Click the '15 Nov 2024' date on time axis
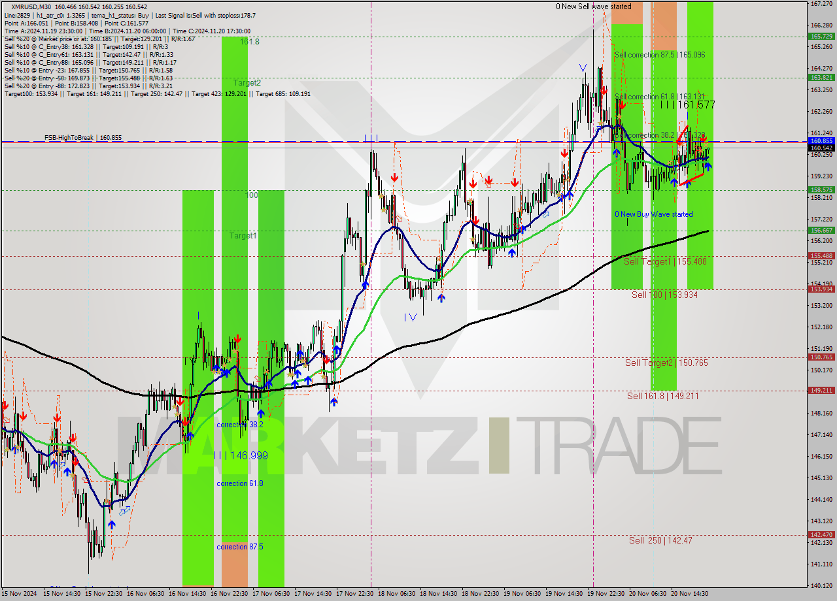 18,594
